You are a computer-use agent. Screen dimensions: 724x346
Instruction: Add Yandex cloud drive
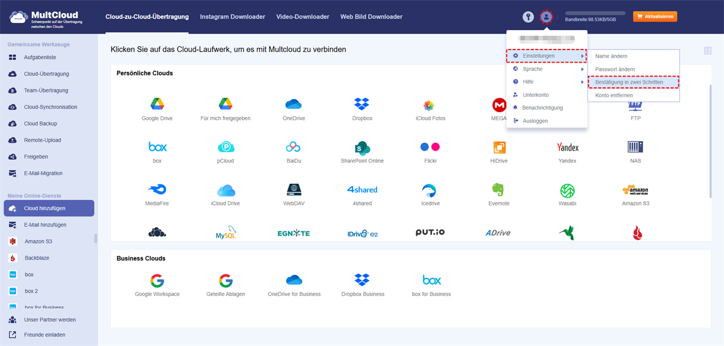tap(567, 147)
